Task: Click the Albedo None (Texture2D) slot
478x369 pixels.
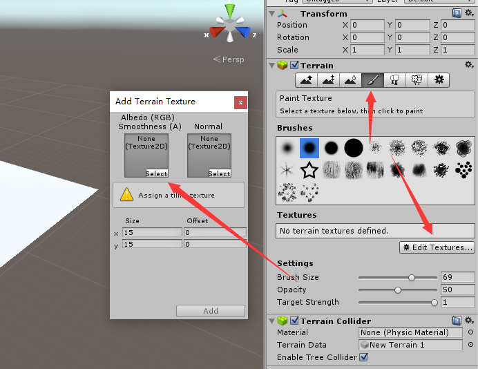Action: [x=146, y=155]
